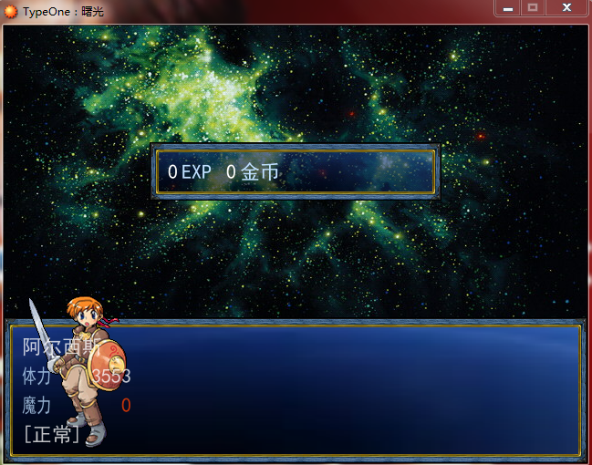Maximize the TypeOne game window

click(533, 8)
